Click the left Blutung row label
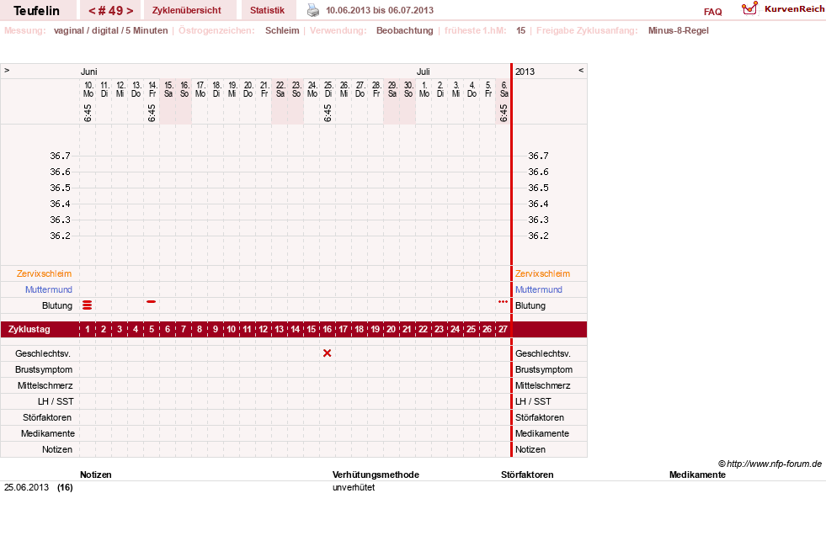The width and height of the screenshot is (826, 541). [57, 305]
